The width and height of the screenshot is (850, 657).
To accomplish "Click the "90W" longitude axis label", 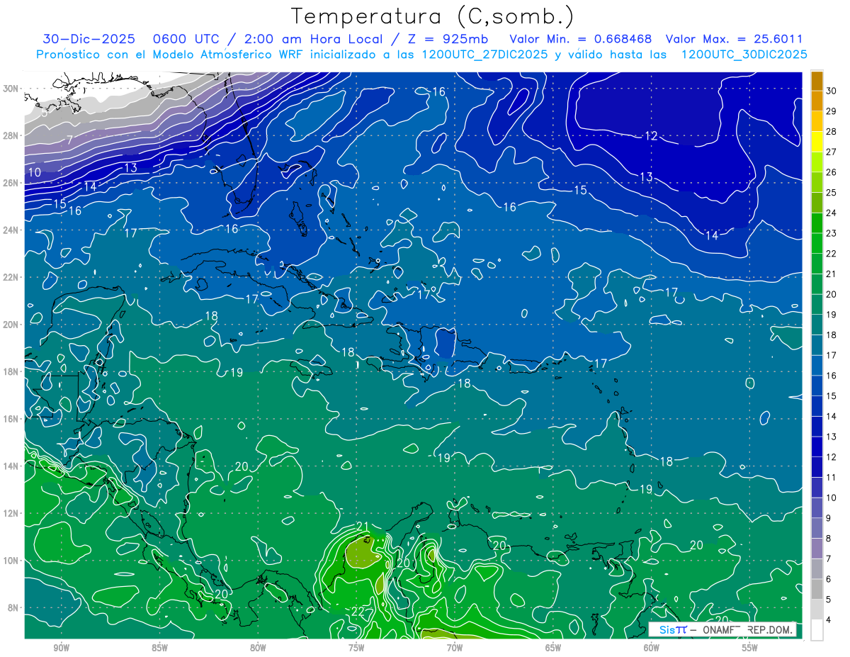I will coord(62,648).
